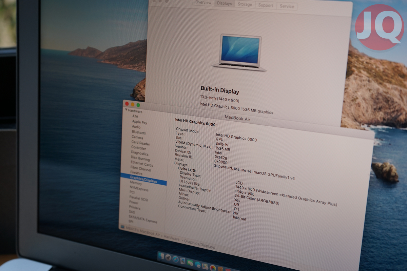Click the Color LCD heading

[187, 169]
